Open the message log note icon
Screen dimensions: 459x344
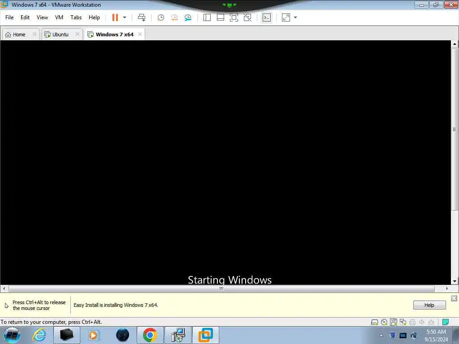pos(446,322)
